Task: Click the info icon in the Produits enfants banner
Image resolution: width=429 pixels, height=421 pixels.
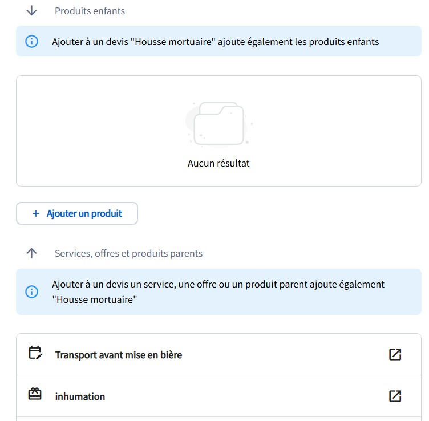Action: (x=32, y=42)
